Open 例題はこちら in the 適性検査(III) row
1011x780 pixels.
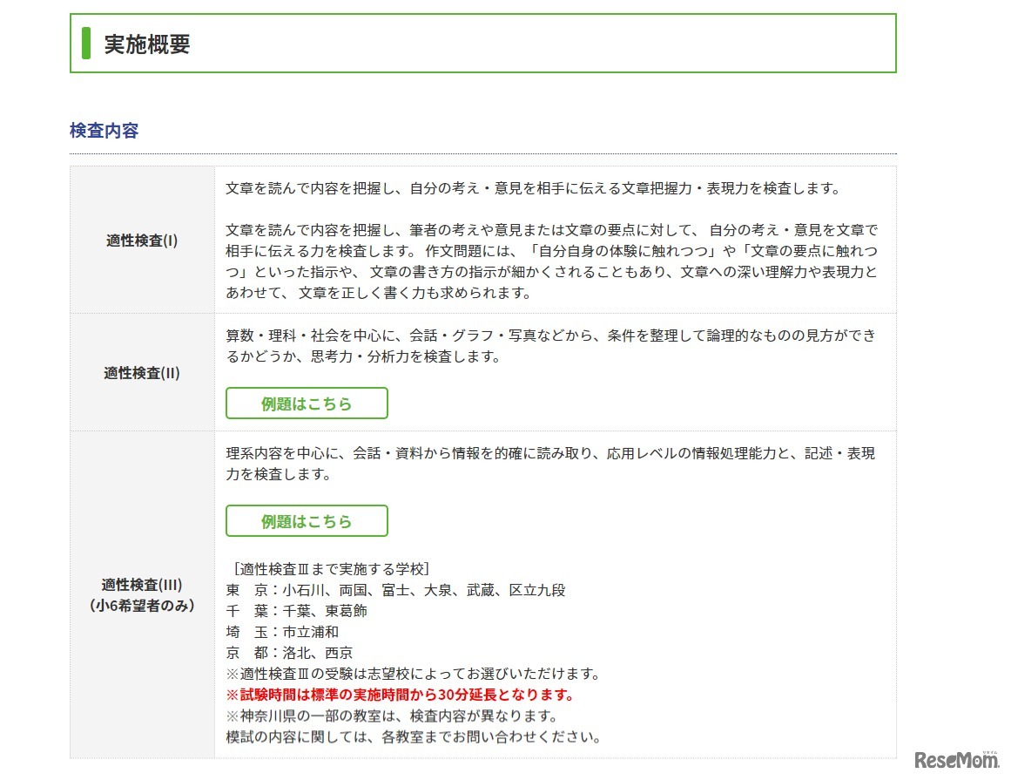[307, 521]
